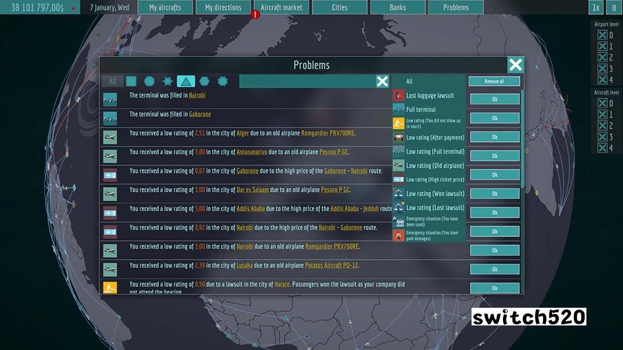Open the Banks tab

[398, 7]
